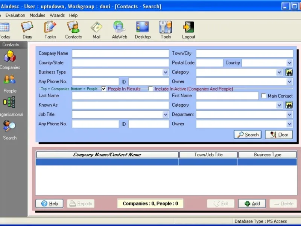Click company Any Phone No. field

pyautogui.click(x=96, y=82)
